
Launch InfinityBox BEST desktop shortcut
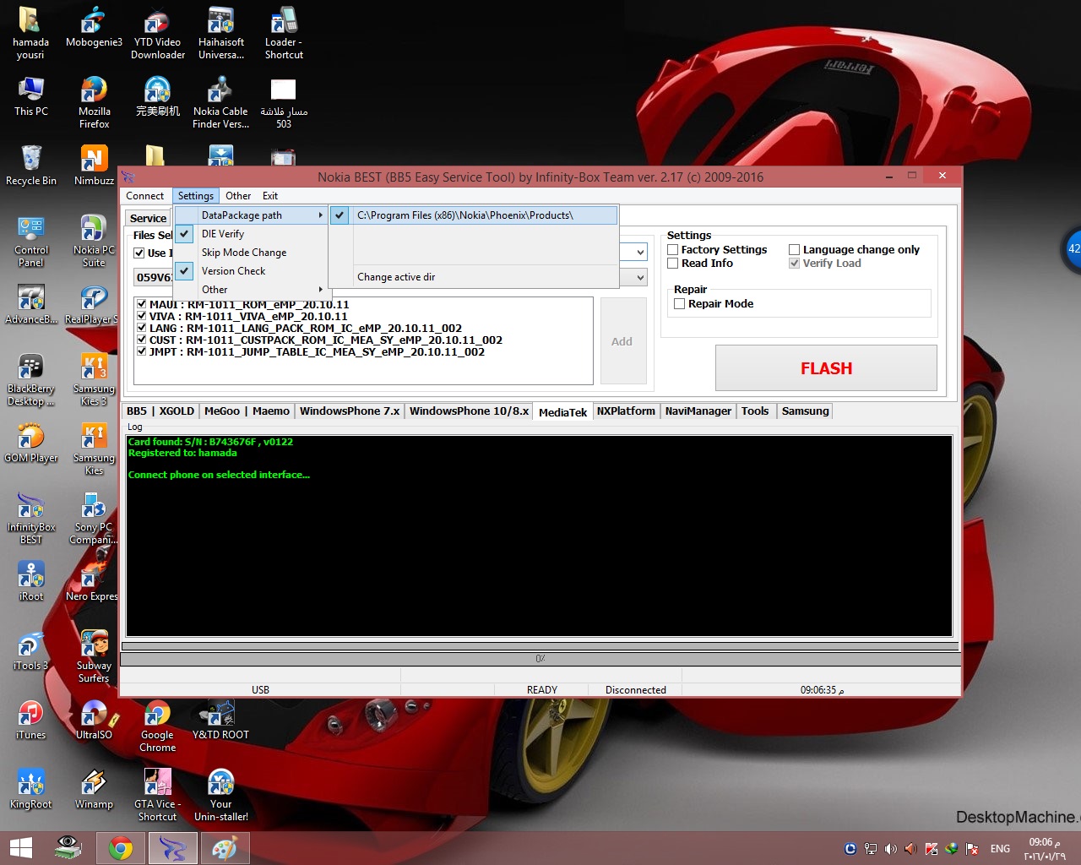tap(30, 519)
